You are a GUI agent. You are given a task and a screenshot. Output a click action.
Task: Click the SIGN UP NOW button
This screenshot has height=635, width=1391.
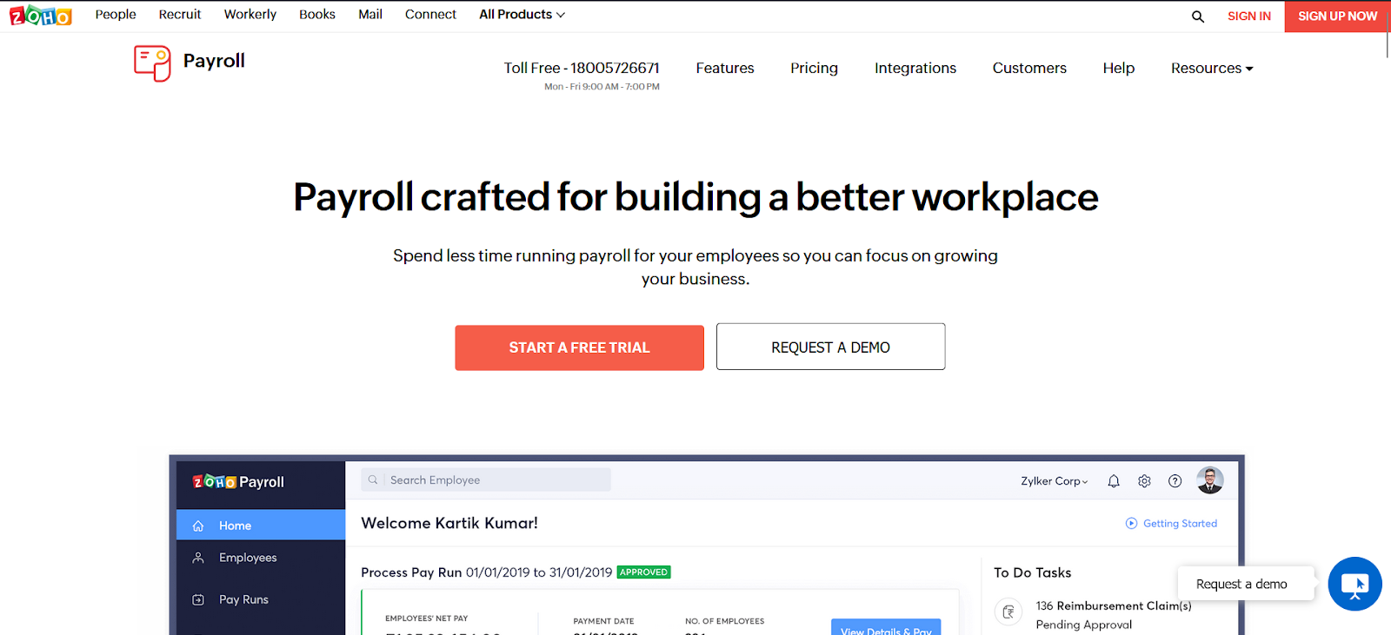coord(1338,17)
